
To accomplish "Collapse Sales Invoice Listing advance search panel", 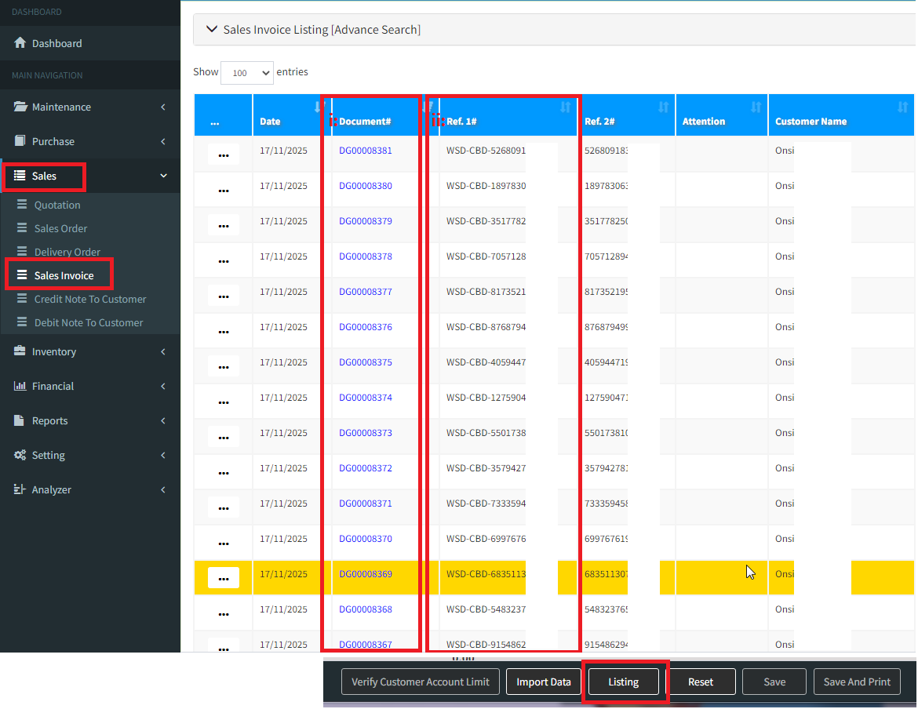I will (210, 30).
